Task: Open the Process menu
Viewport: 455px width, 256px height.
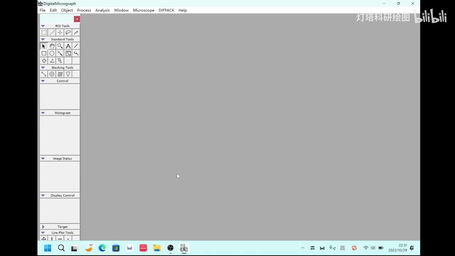Action: tap(84, 10)
